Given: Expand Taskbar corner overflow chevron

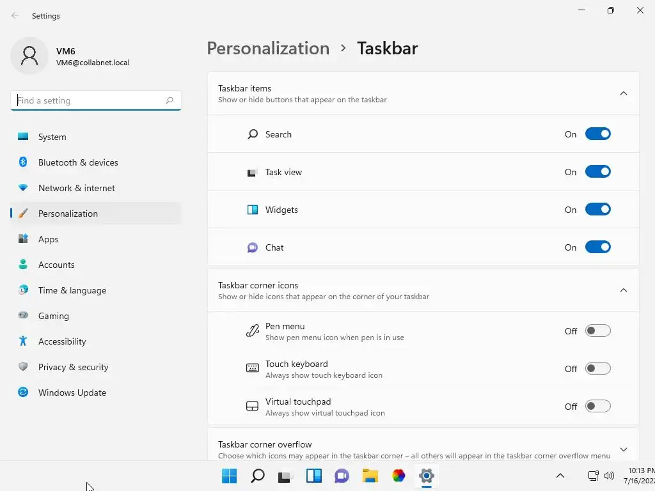Looking at the screenshot, I should [623, 449].
